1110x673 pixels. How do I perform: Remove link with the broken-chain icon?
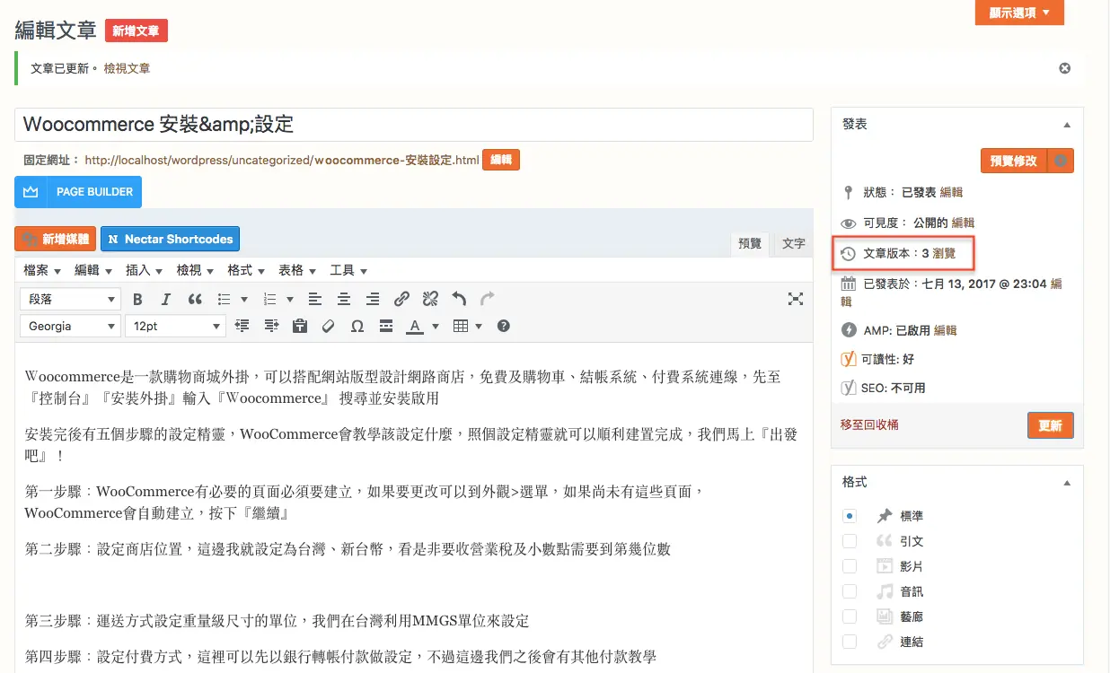pos(430,299)
